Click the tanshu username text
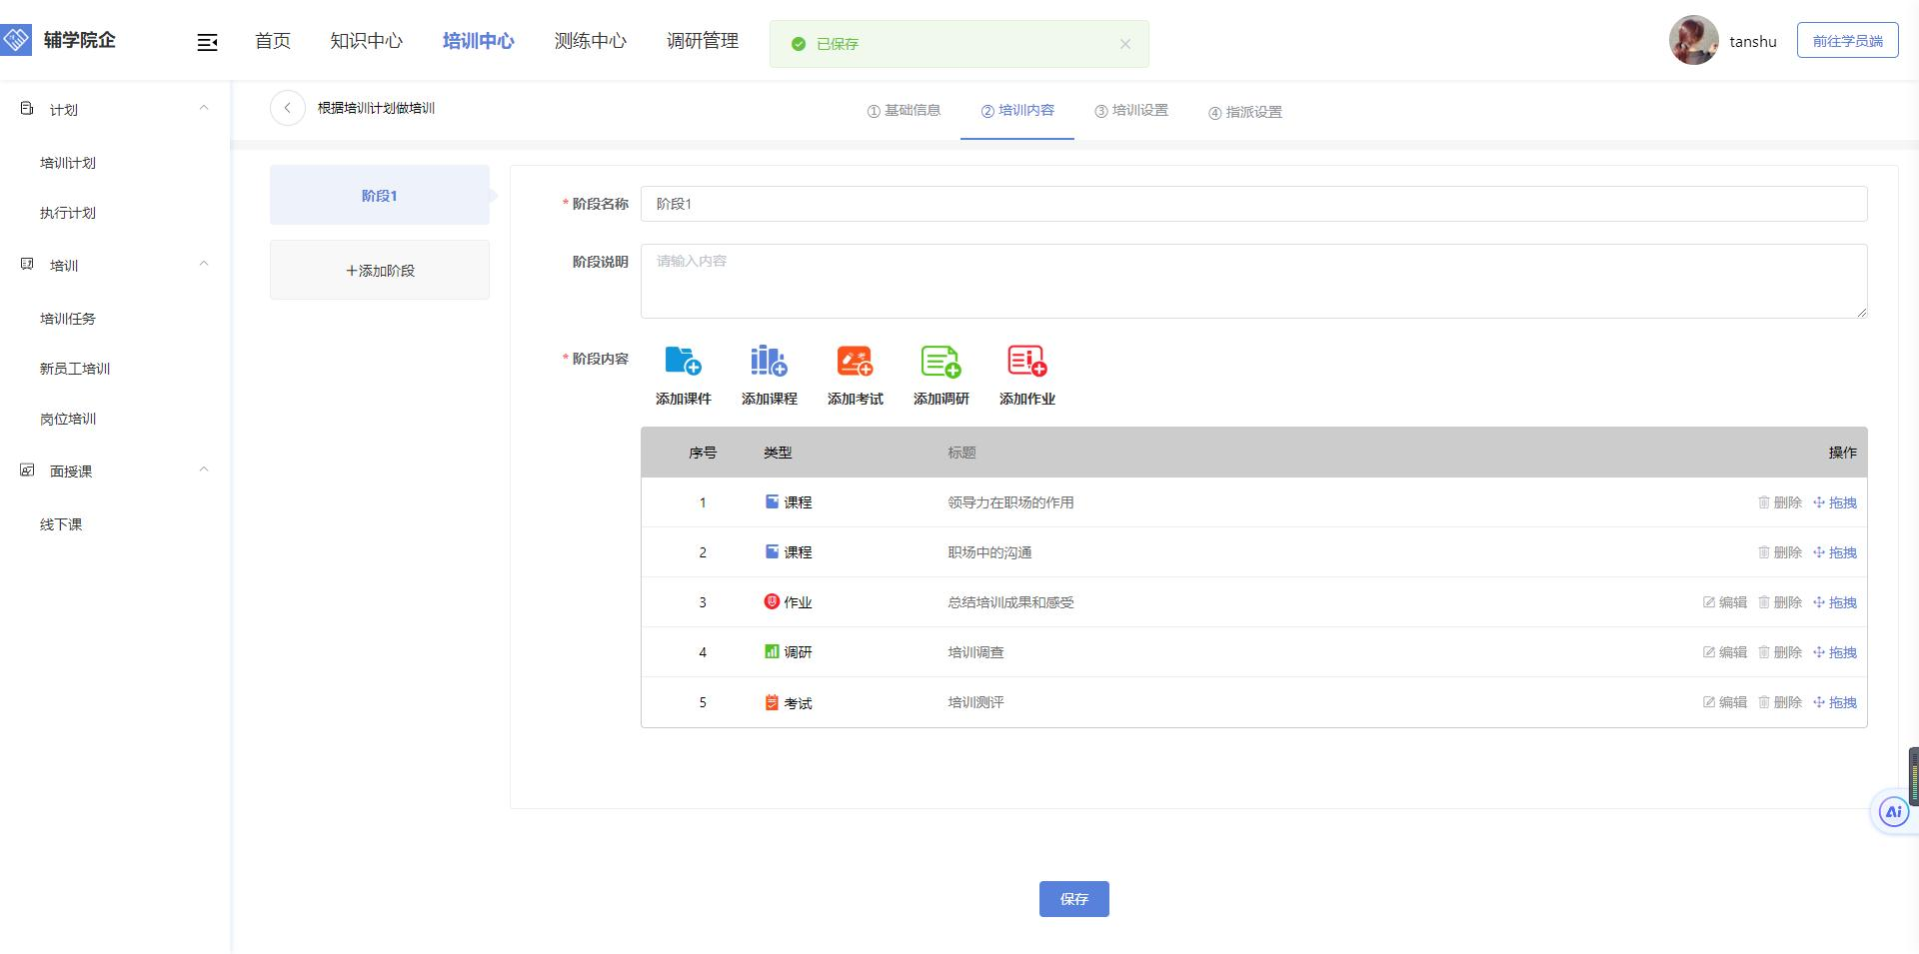The image size is (1919, 954). tap(1753, 42)
